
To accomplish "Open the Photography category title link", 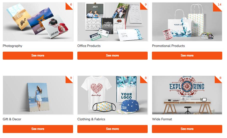I will point(13,46).
